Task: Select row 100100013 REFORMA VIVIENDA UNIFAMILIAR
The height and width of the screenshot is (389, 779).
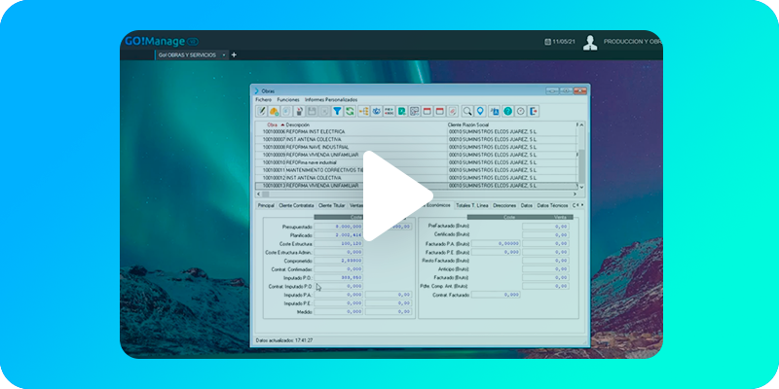Action: 416,186
